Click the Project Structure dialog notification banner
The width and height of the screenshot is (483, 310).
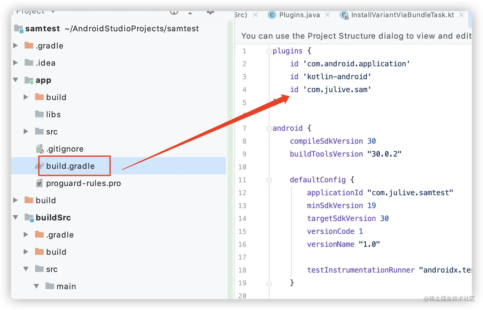(x=353, y=36)
